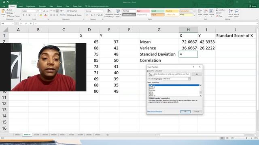Click the function list scrollbar
Viewport: 259px width, 145px height.
tap(201, 90)
